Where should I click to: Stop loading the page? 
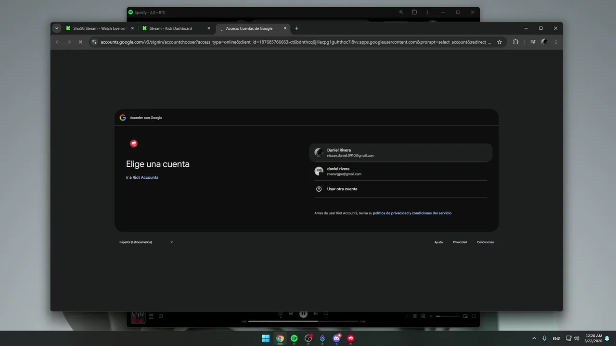point(80,42)
